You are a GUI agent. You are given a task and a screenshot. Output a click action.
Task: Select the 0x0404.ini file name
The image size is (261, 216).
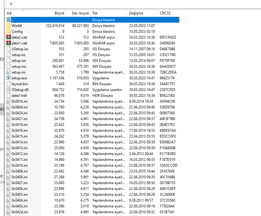pyautogui.click(x=20, y=200)
